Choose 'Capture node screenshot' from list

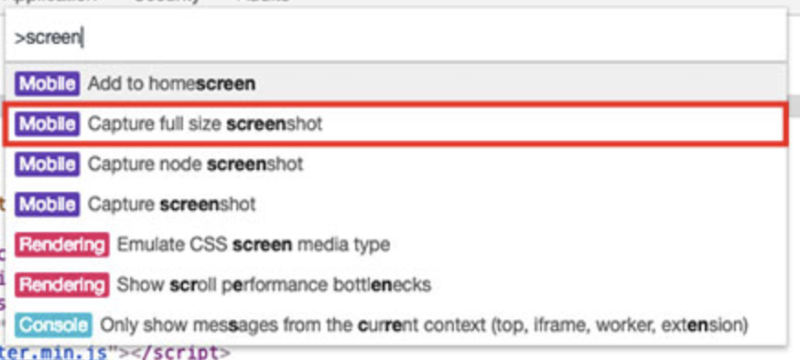(x=396, y=164)
